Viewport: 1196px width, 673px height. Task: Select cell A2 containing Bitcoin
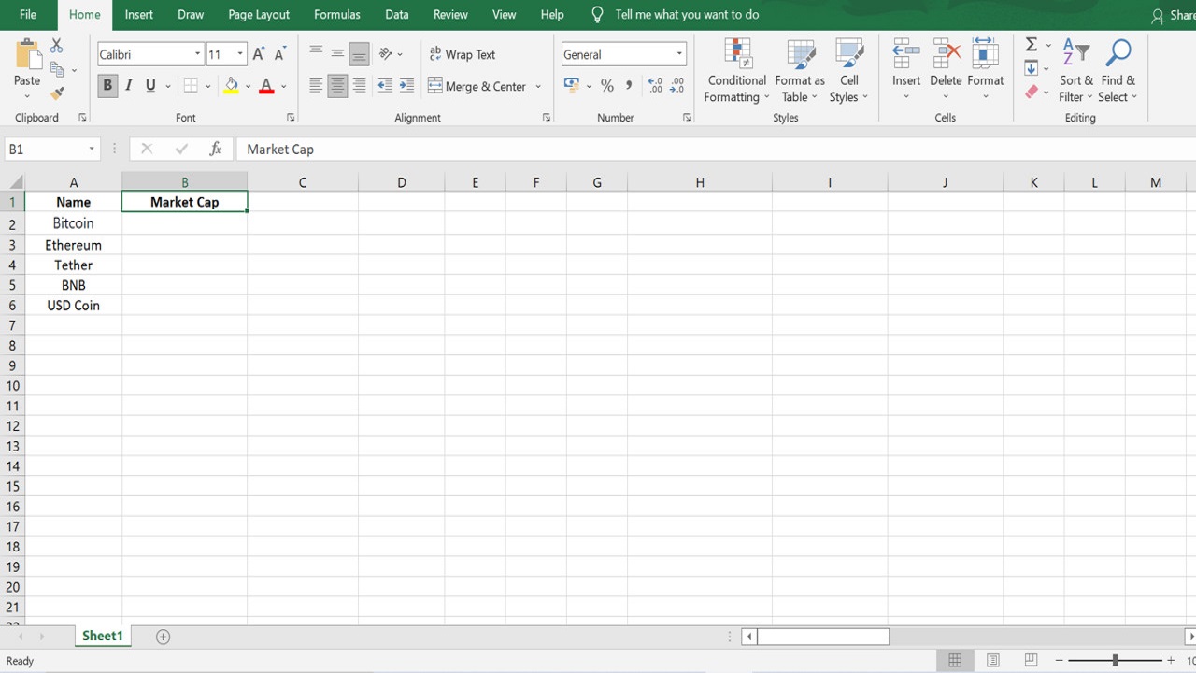point(73,223)
